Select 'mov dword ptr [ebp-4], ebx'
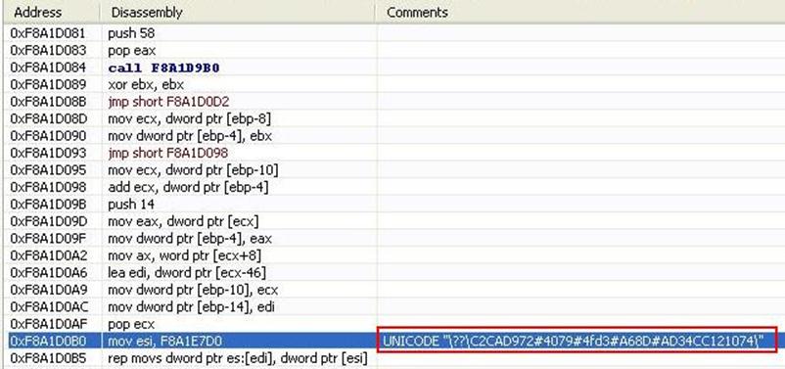The height and width of the screenshot is (369, 785). [190, 136]
